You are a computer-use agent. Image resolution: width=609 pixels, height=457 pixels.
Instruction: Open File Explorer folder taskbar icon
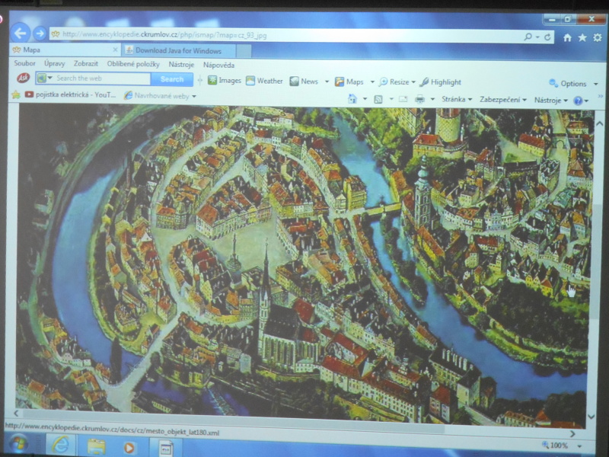point(96,446)
